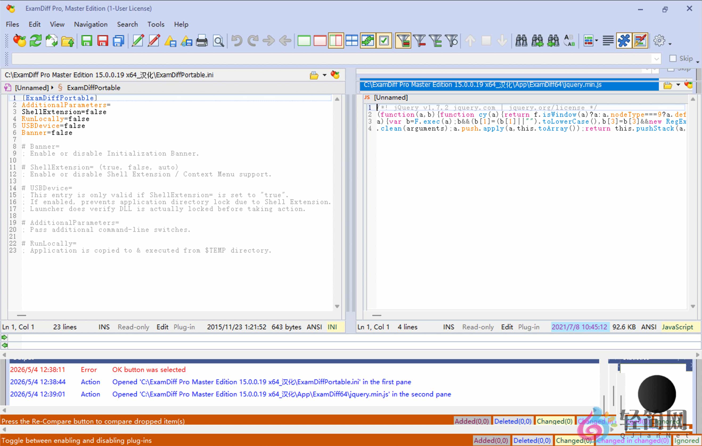Click the Print icon in toolbar
The width and height of the screenshot is (702, 446).
coord(202,41)
